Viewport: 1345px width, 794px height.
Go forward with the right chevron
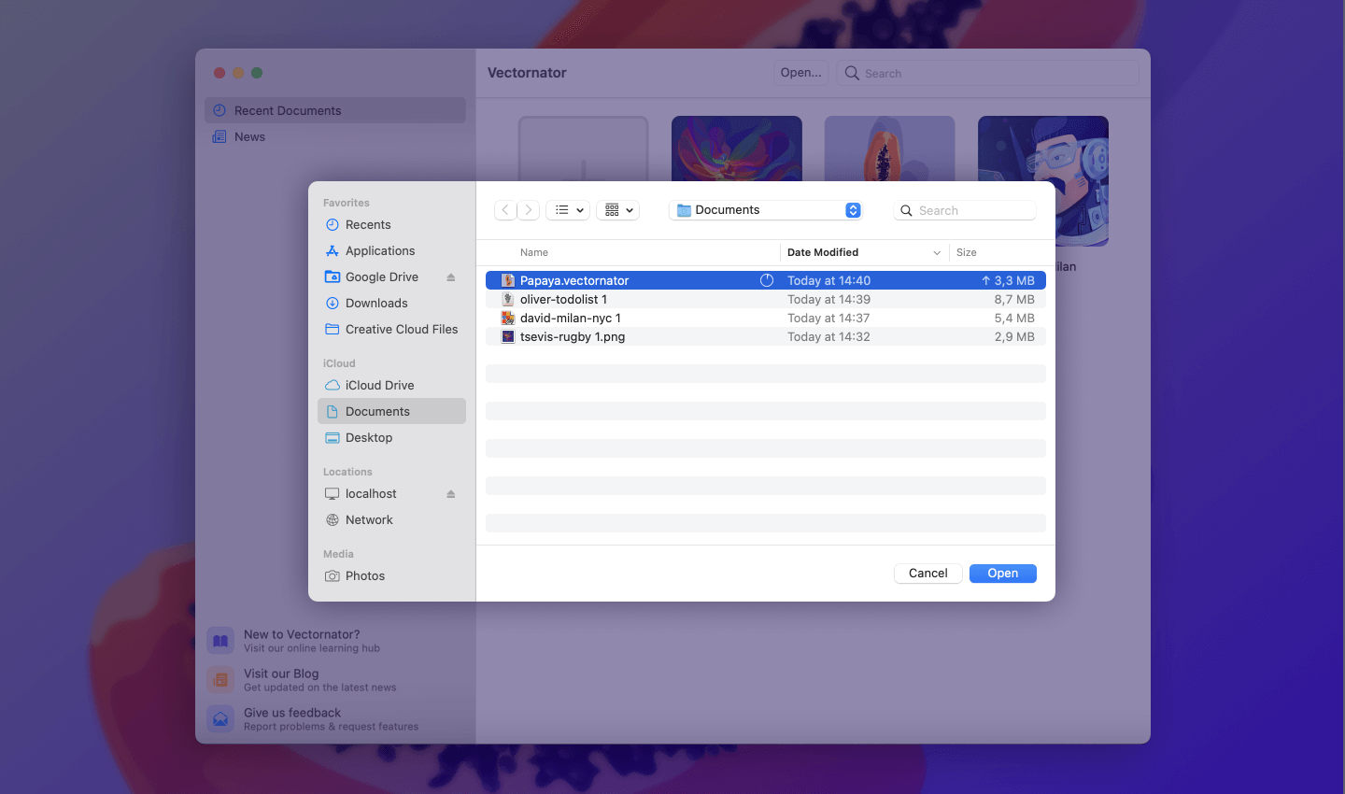click(529, 210)
